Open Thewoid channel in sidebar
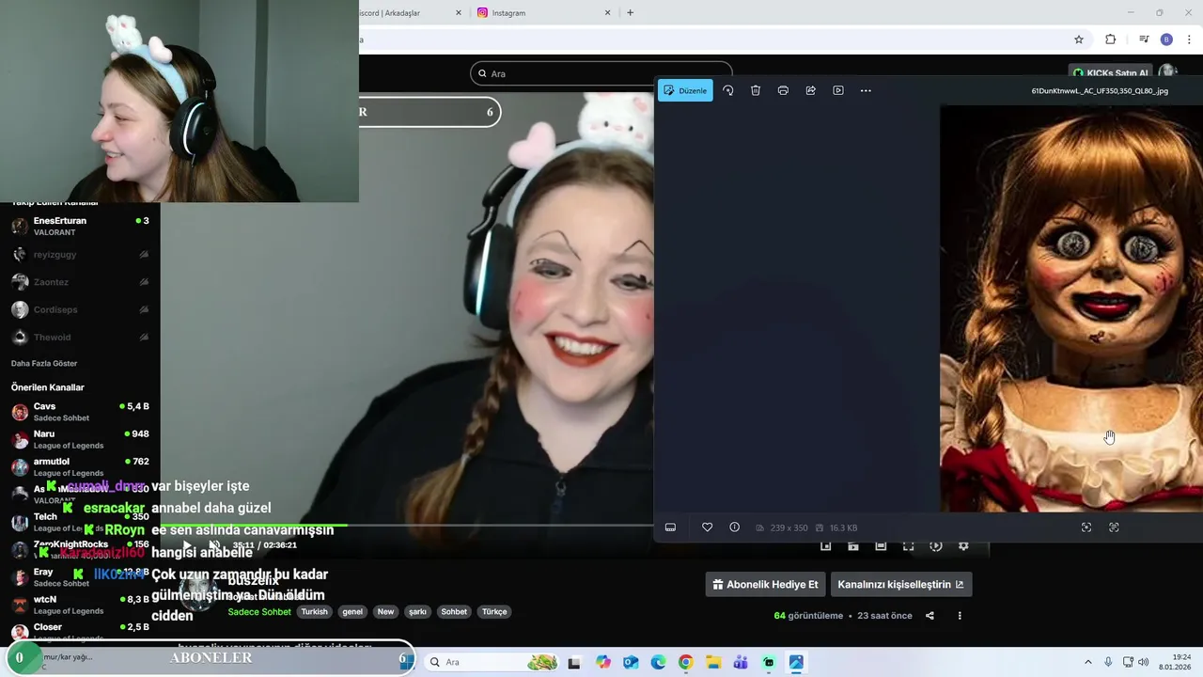The height and width of the screenshot is (677, 1203). coord(80,337)
